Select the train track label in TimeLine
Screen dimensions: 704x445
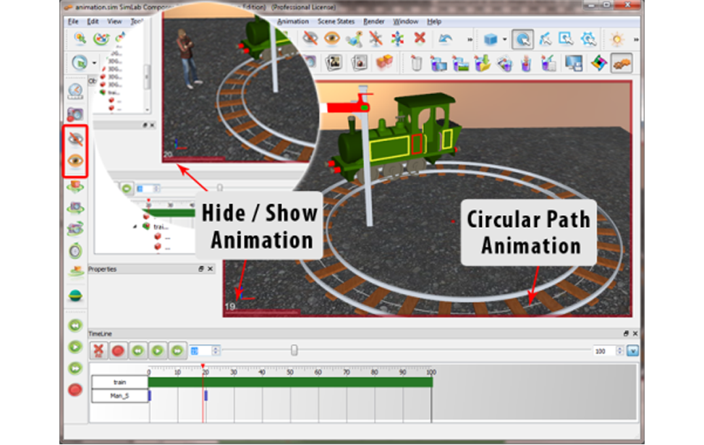pos(119,382)
